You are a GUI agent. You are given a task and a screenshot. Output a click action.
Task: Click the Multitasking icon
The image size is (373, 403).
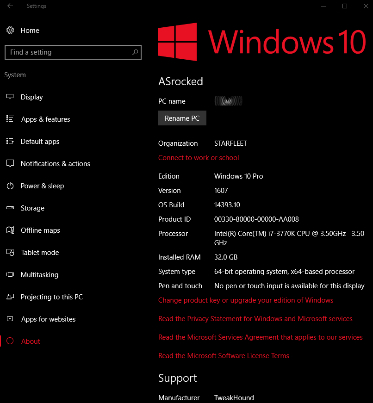[10, 274]
